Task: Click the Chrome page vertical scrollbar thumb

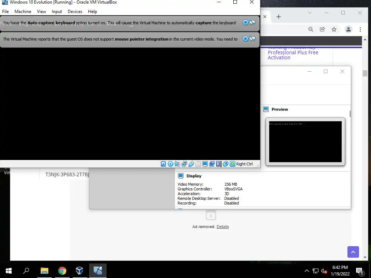Action: coord(365,73)
